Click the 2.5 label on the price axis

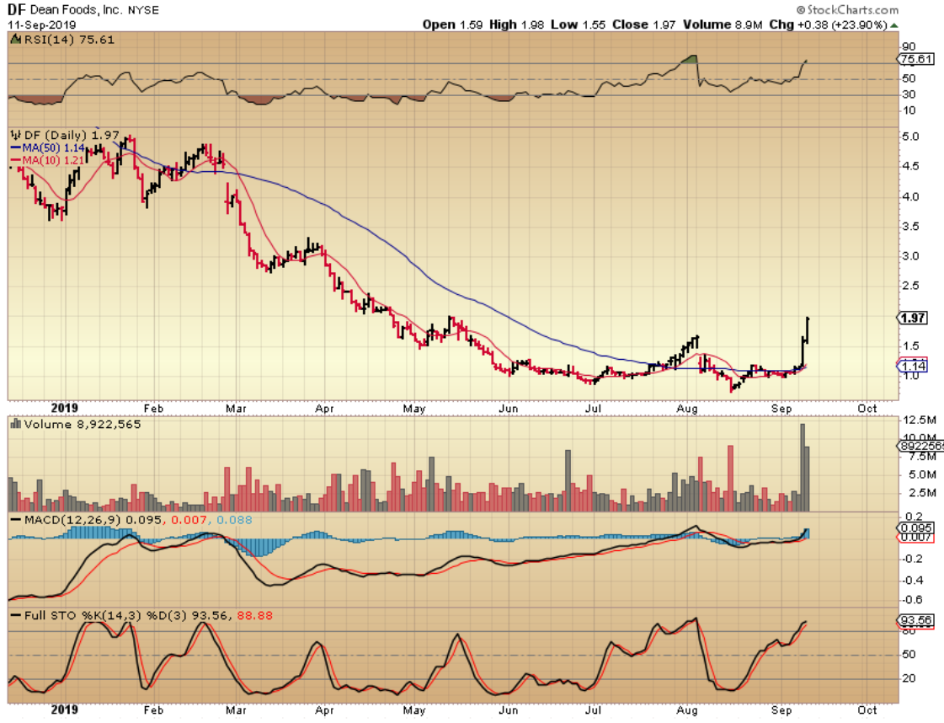point(910,286)
